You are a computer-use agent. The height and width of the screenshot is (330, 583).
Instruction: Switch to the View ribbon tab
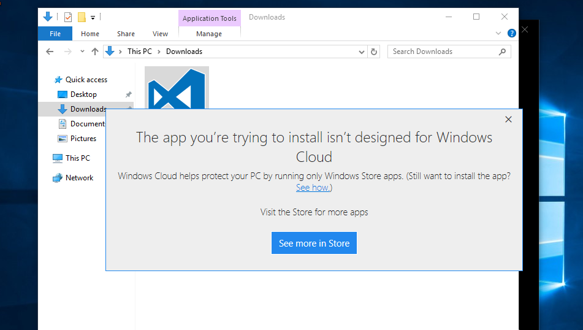[160, 34]
